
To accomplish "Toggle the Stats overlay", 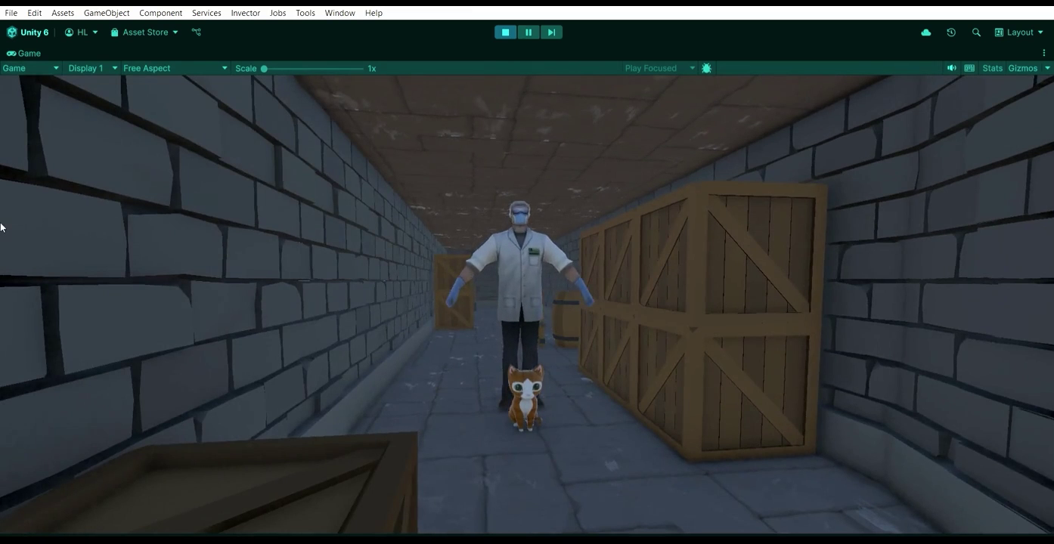I will click(x=992, y=68).
